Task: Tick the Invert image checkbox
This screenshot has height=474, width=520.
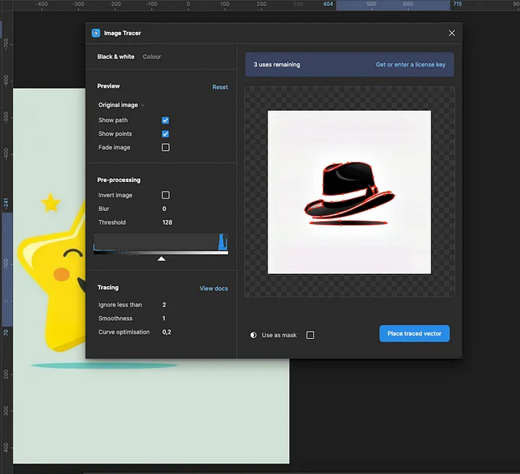Action: (166, 195)
